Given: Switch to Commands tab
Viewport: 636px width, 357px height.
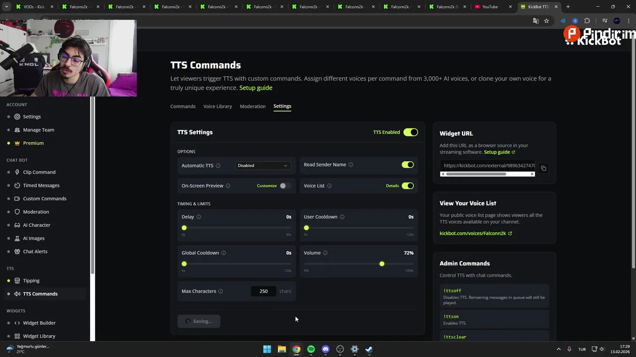Looking at the screenshot, I should [x=183, y=107].
